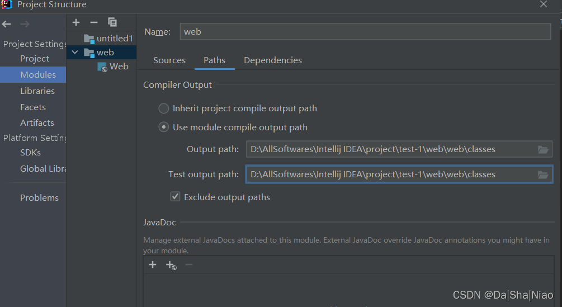Open Facets settings page

(33, 107)
